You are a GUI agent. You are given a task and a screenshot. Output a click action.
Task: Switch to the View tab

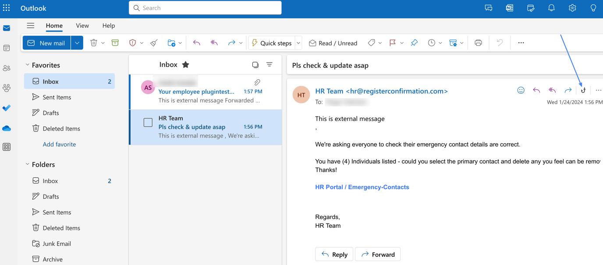tap(82, 25)
